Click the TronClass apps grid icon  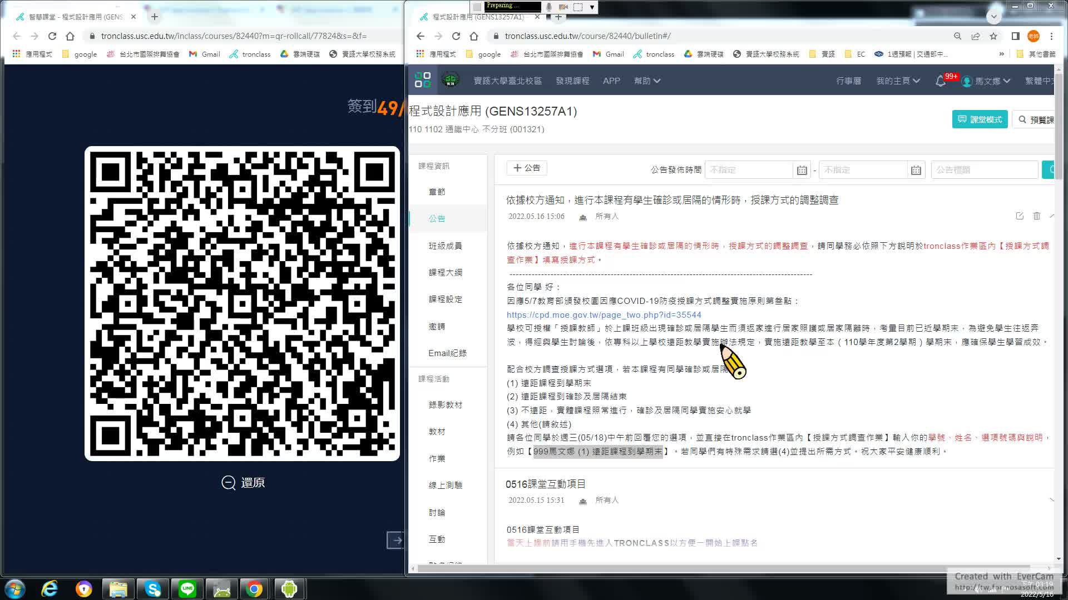pyautogui.click(x=423, y=80)
